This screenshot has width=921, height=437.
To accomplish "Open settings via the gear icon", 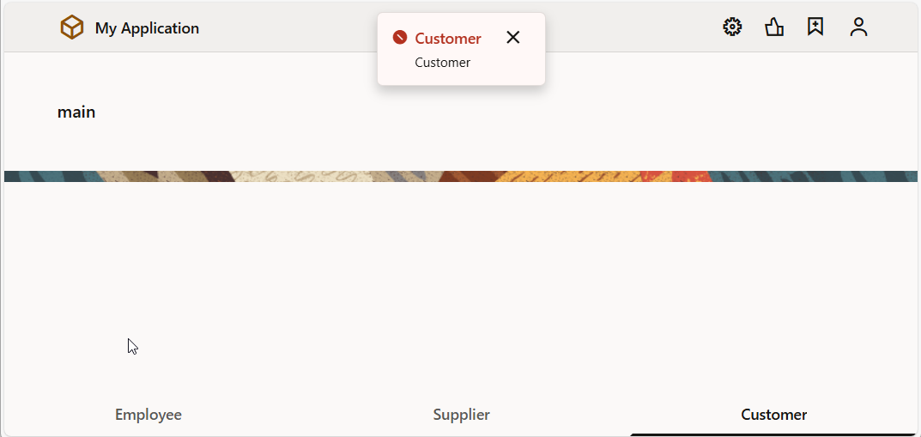I will (732, 27).
